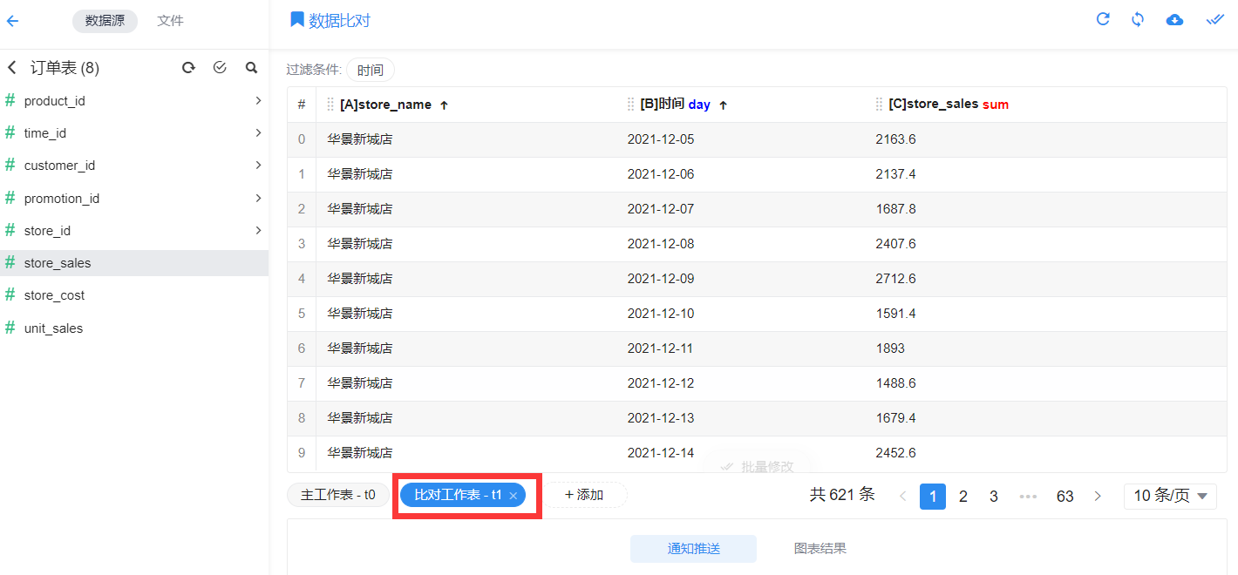
Task: Click the sync arrows icon in the top toolbar
Action: tap(1138, 19)
